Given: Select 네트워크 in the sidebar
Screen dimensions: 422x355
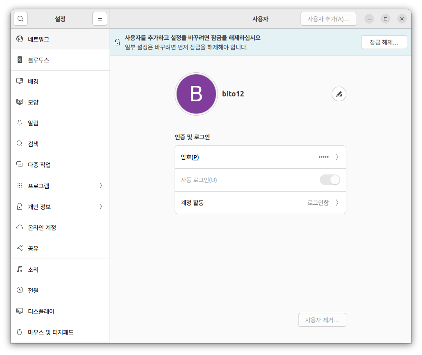Looking at the screenshot, I should pos(60,39).
